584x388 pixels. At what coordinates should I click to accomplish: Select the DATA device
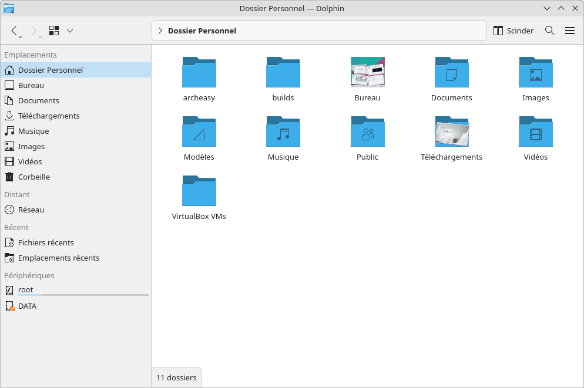(27, 306)
